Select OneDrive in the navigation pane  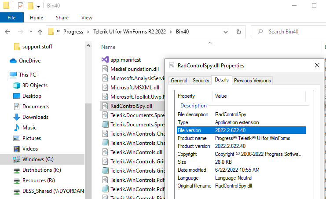tap(30, 61)
